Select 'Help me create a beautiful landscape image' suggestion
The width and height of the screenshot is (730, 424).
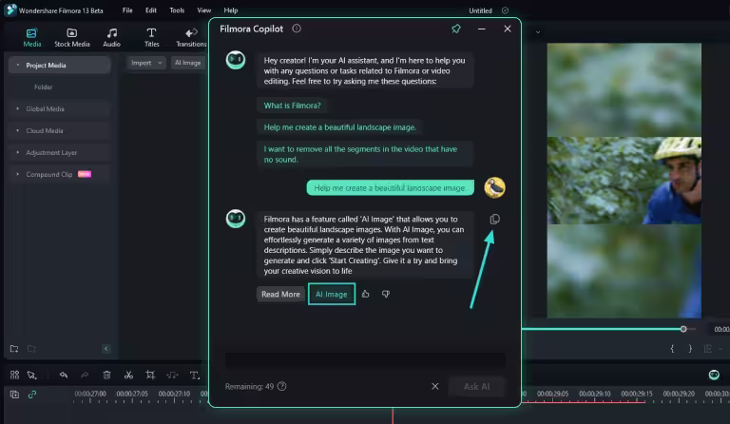pos(340,127)
